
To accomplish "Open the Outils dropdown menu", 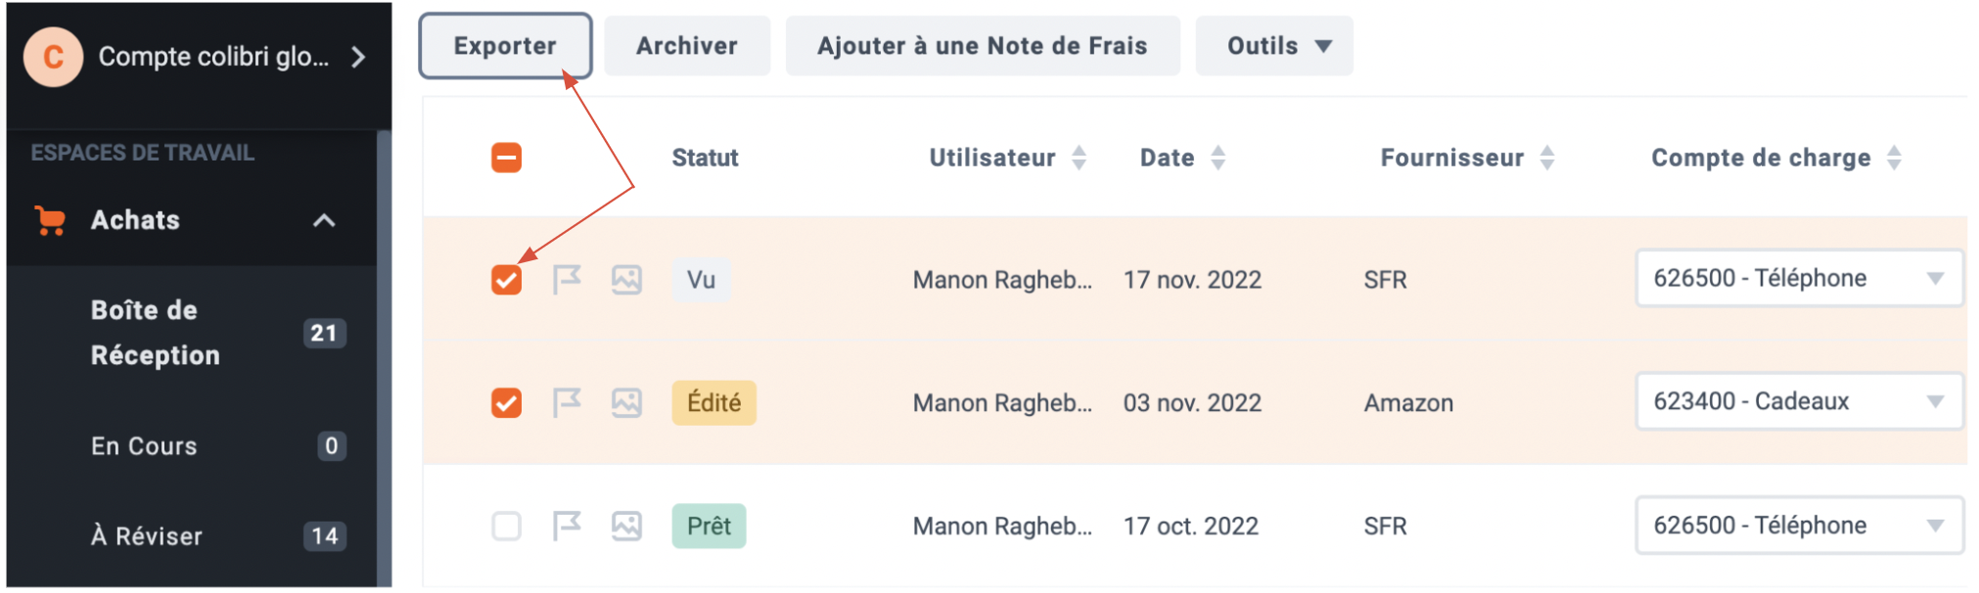I will click(x=1274, y=46).
